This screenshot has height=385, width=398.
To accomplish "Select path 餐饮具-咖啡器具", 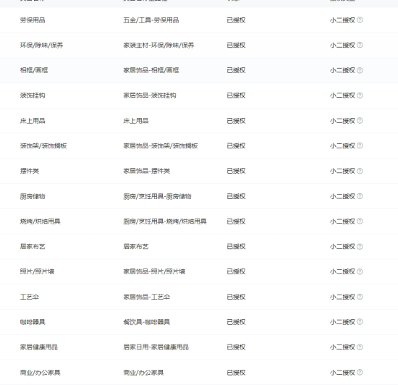I will coord(146,322).
